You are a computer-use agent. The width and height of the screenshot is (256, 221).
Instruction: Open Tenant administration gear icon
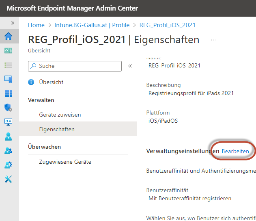(x=8, y=165)
